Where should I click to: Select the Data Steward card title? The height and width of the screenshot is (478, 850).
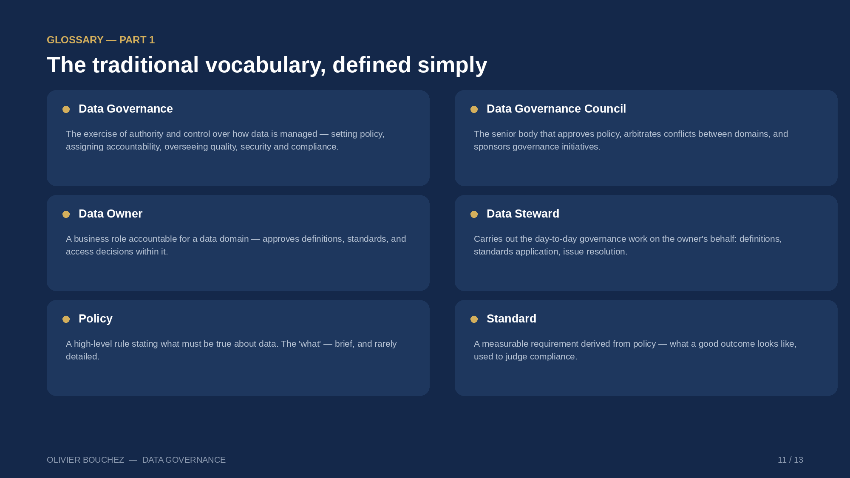pos(523,214)
